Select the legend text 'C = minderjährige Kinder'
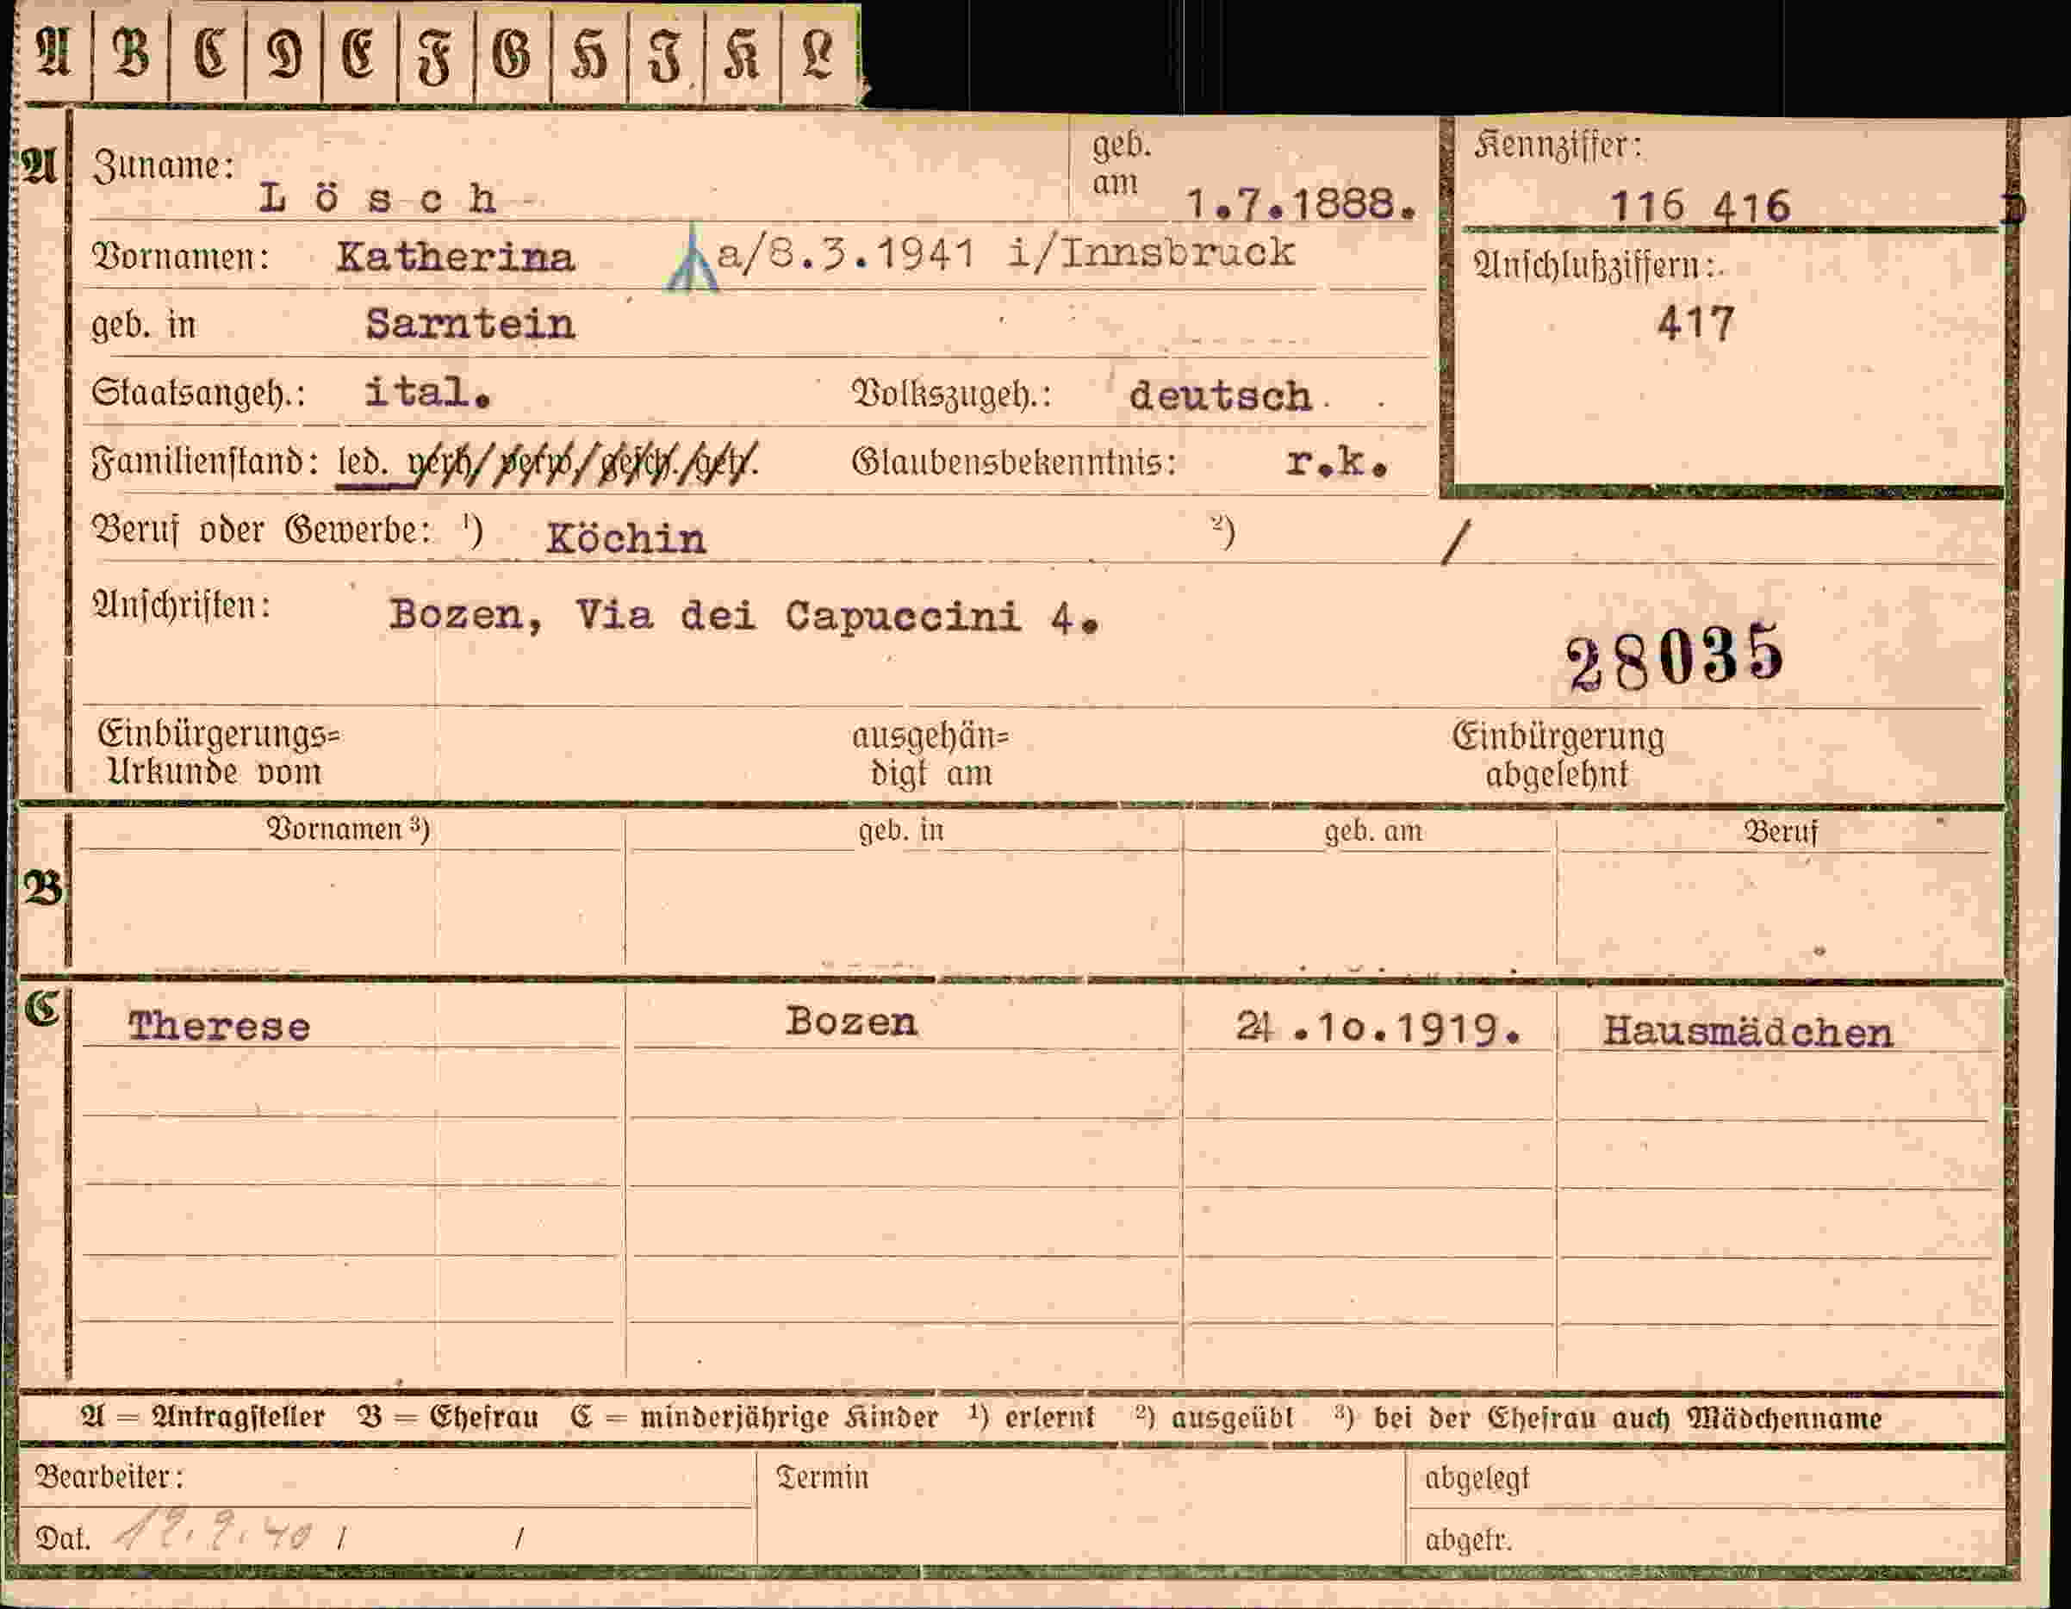 point(754,1418)
